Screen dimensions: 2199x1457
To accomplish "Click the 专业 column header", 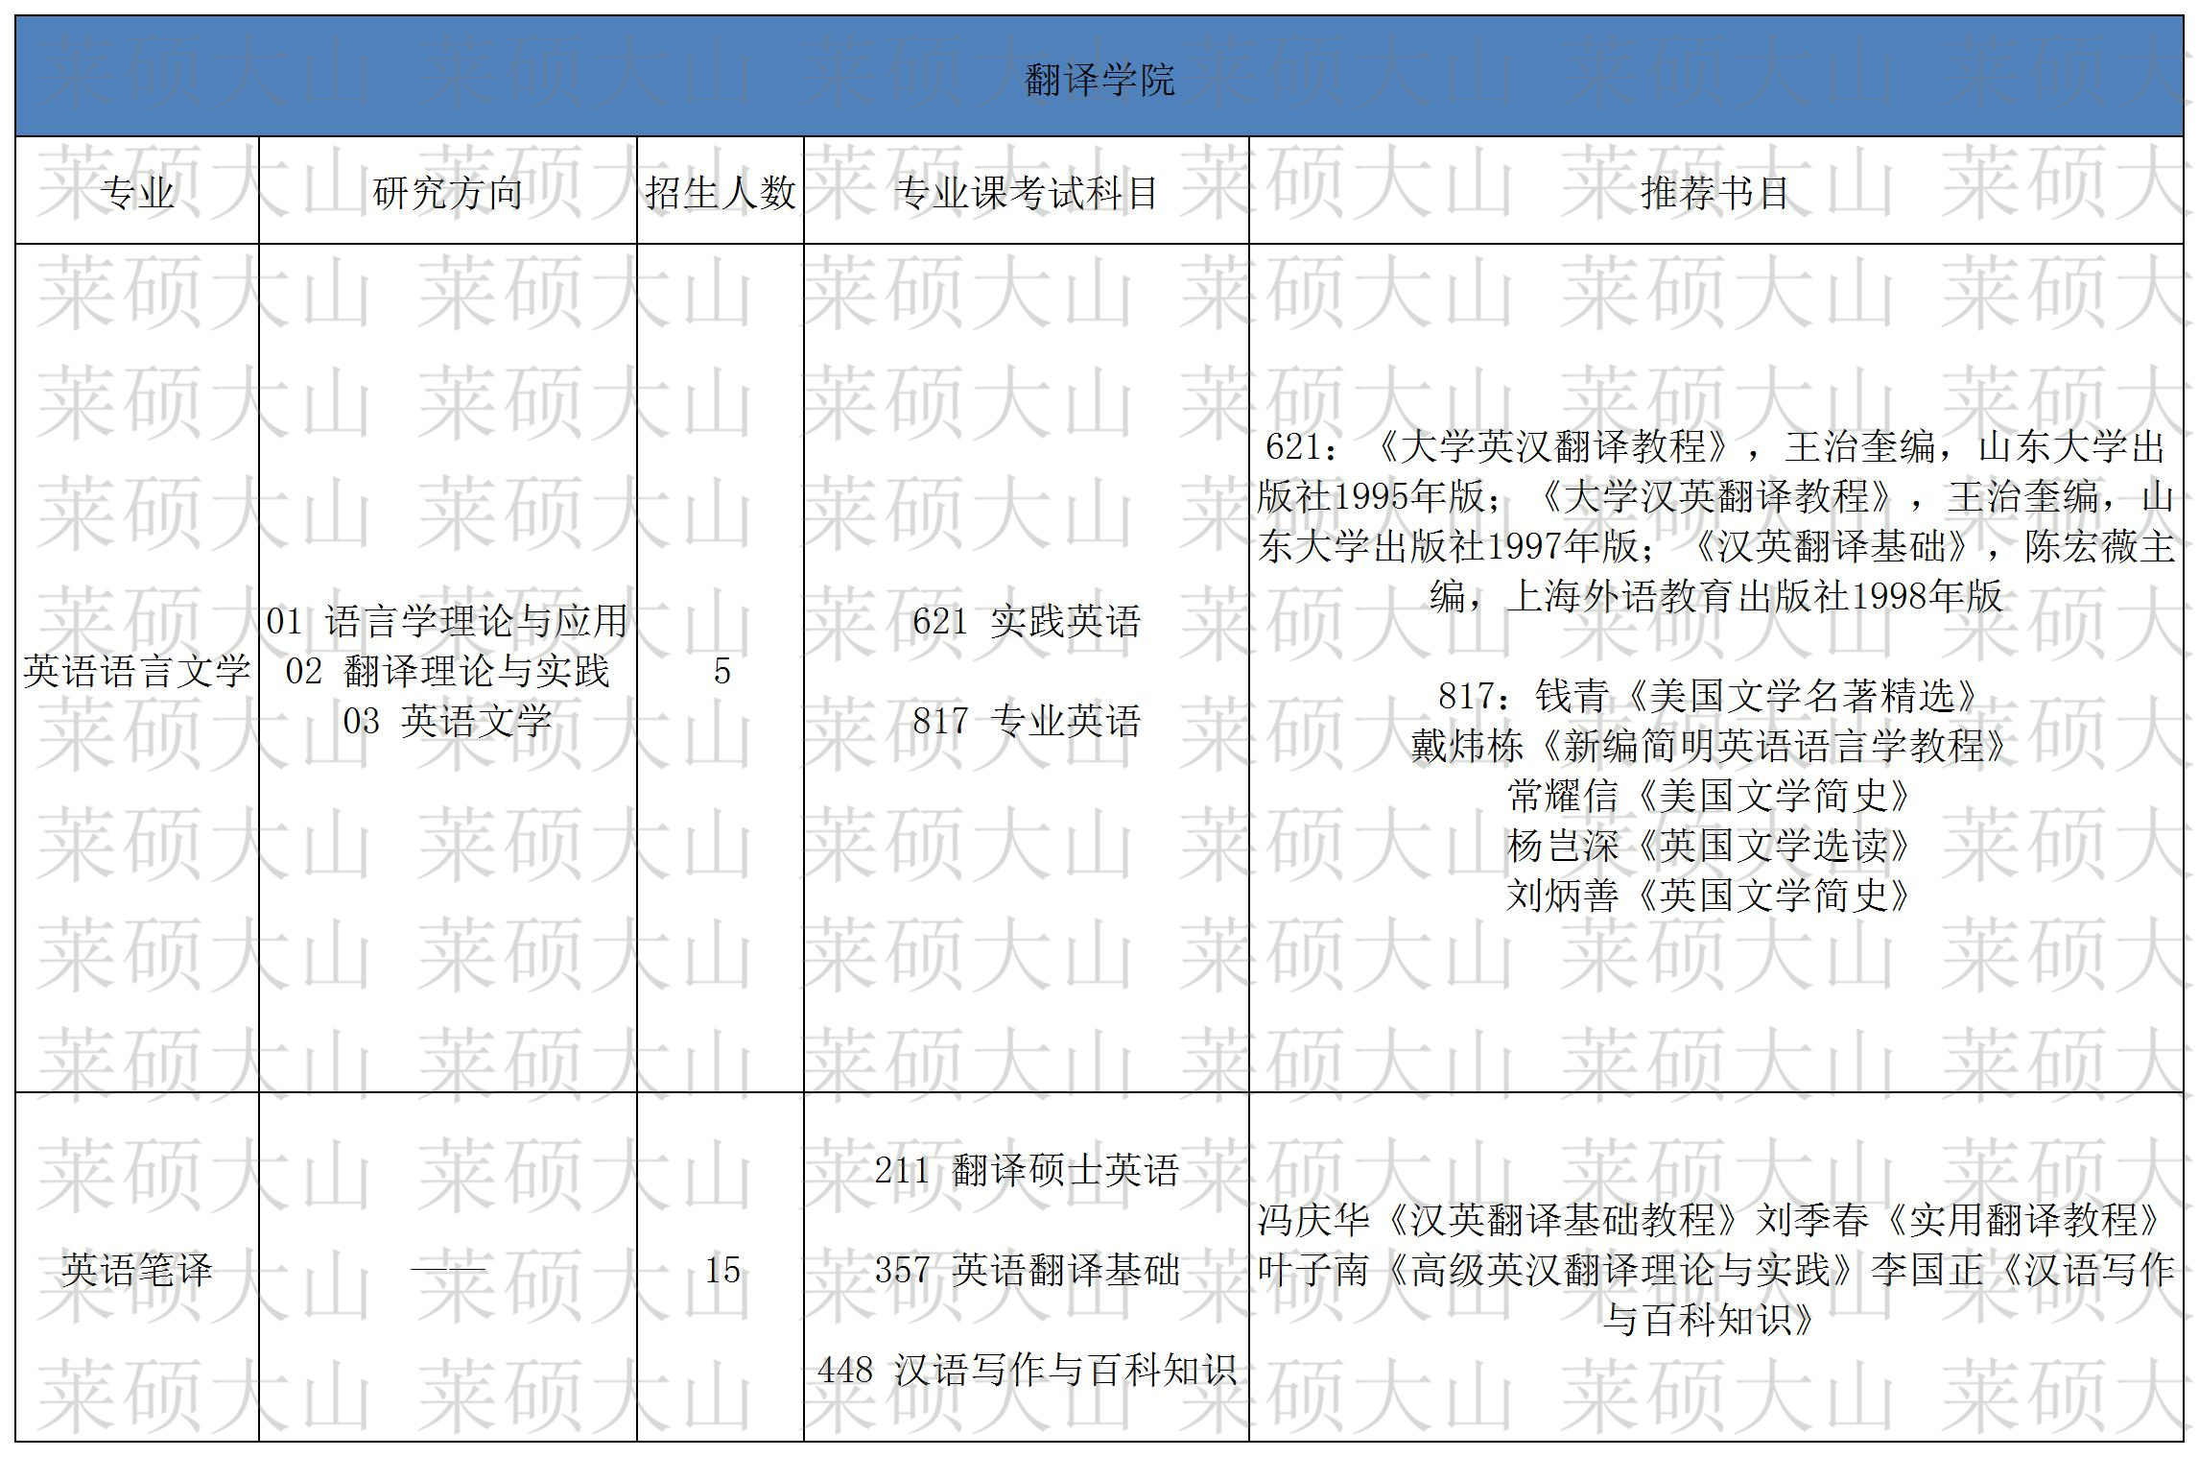I will click(137, 193).
